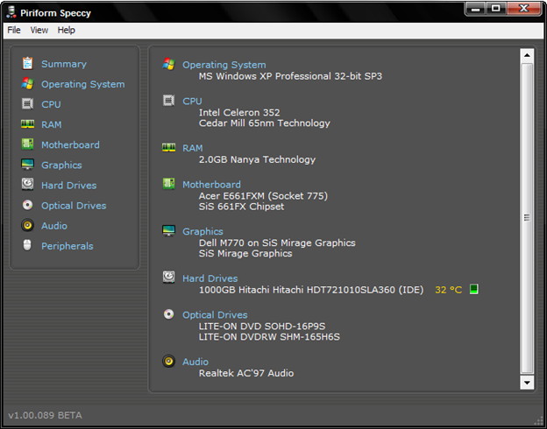Screen dimensions: 547x429
Task: Click version label 'v1.00.089 BETA'
Action: tap(45, 415)
